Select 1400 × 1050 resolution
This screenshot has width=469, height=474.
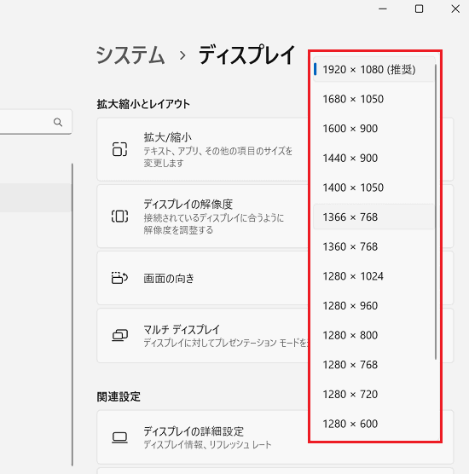coord(374,188)
